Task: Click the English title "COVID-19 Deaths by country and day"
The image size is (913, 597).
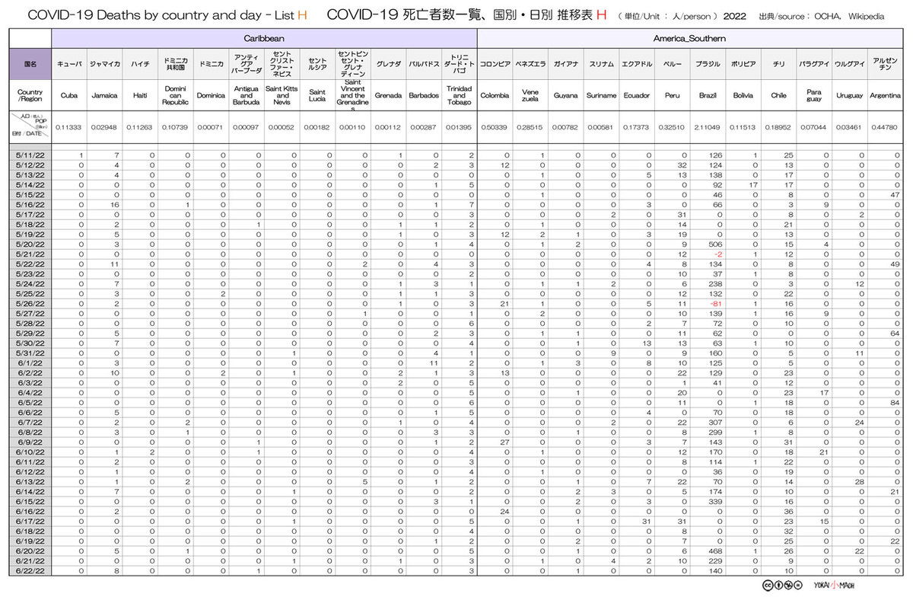Action: click(150, 15)
